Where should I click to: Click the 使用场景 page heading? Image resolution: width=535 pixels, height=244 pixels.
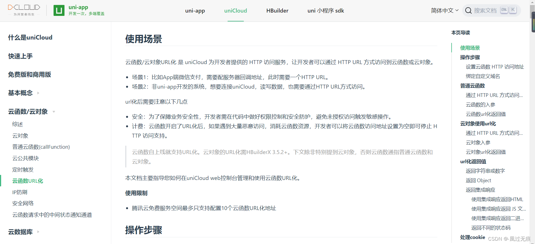pyautogui.click(x=144, y=39)
